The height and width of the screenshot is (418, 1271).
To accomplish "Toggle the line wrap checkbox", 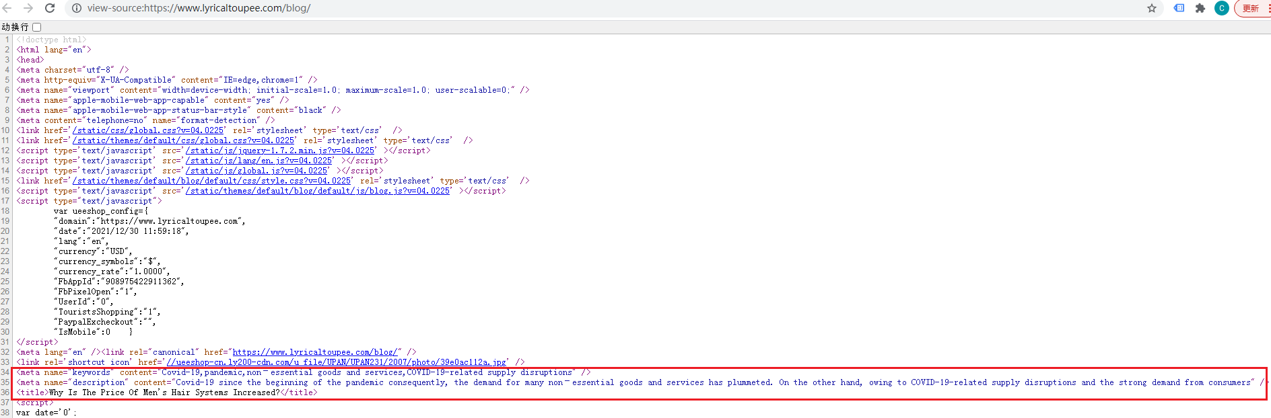I will pos(37,27).
